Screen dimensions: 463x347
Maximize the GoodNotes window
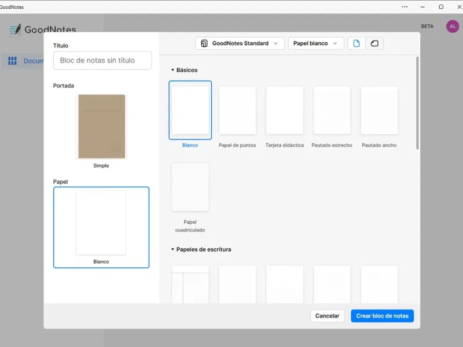441,7
